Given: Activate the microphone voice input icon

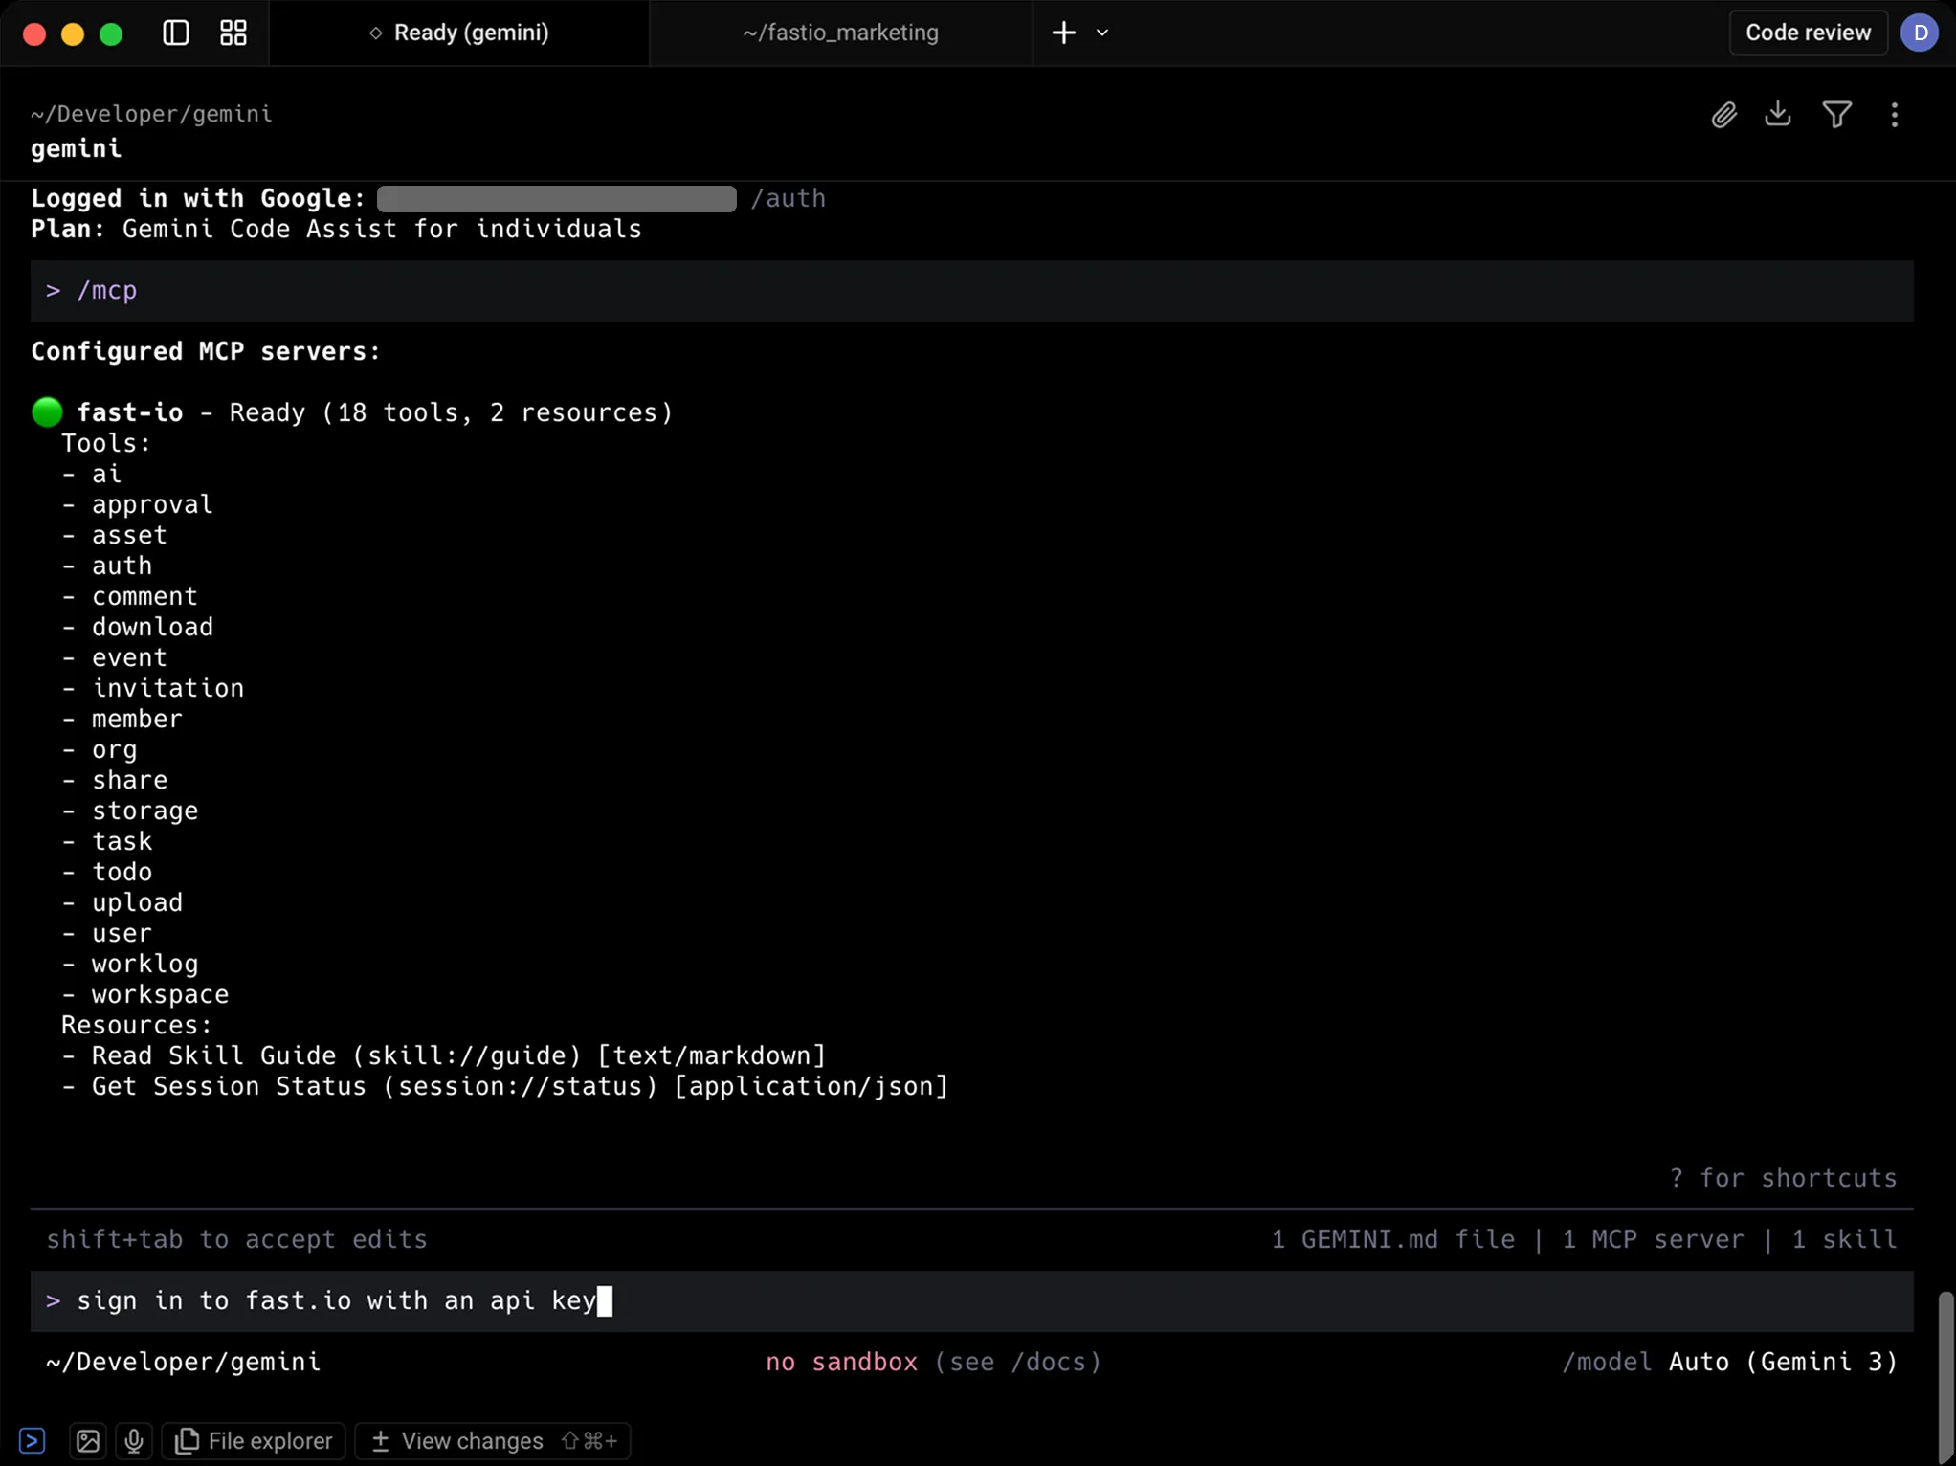Looking at the screenshot, I should pyautogui.click(x=134, y=1440).
